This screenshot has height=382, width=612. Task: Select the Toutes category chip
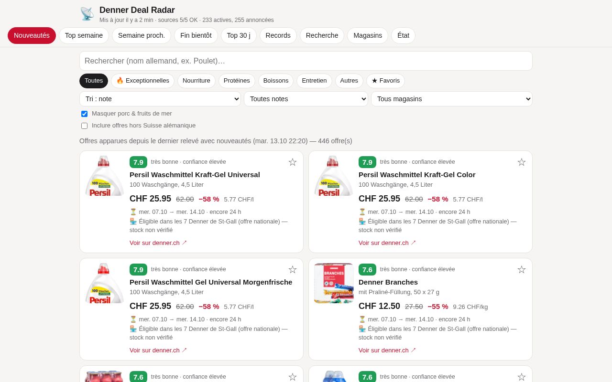click(x=94, y=81)
